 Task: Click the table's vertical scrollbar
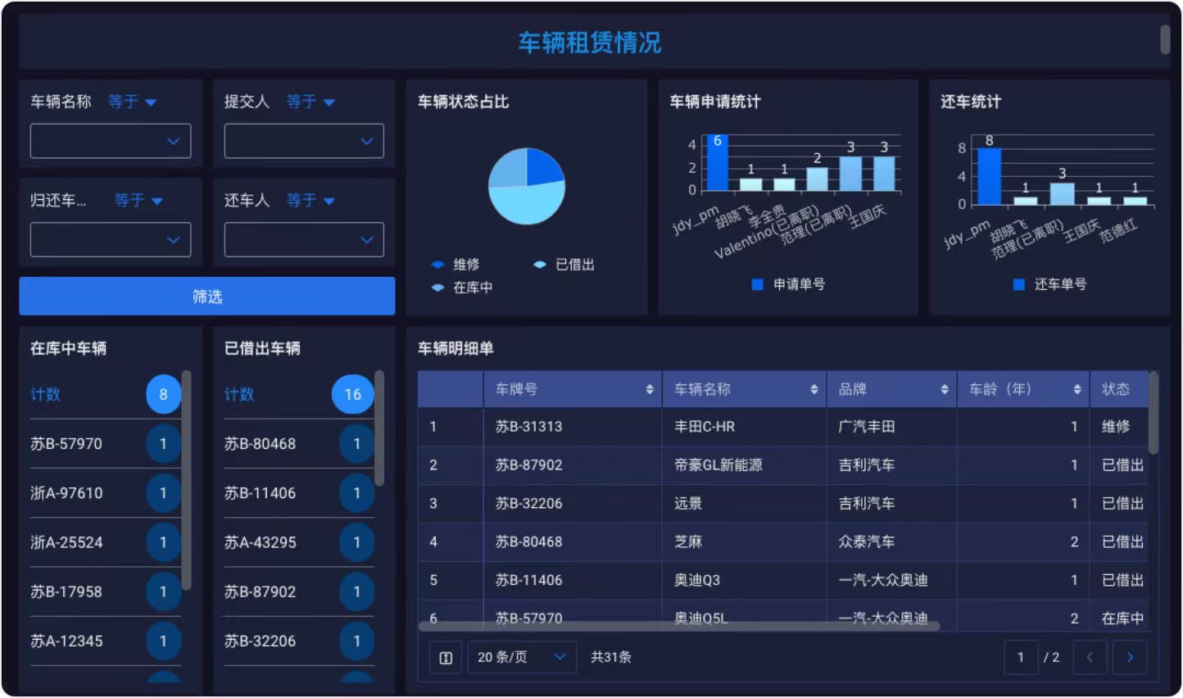pyautogui.click(x=1154, y=413)
